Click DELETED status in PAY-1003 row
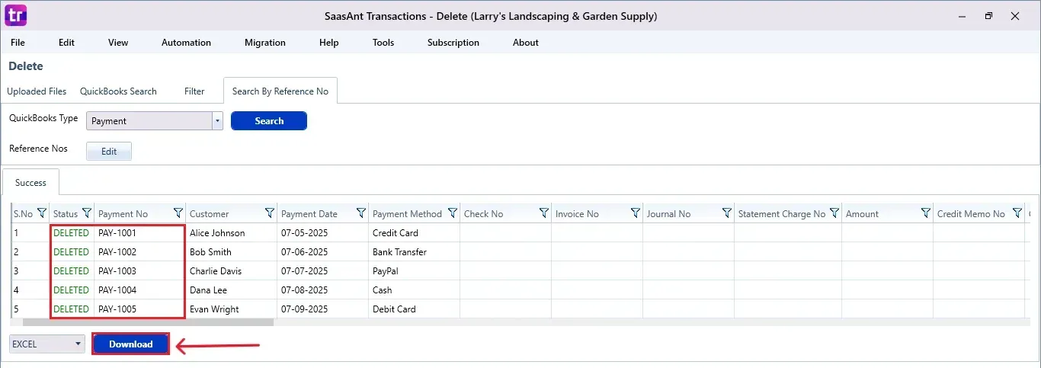The width and height of the screenshot is (1041, 368). pyautogui.click(x=72, y=271)
